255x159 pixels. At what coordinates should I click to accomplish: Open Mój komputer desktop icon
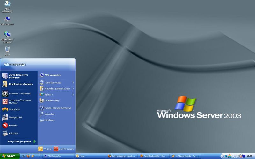(7, 21)
